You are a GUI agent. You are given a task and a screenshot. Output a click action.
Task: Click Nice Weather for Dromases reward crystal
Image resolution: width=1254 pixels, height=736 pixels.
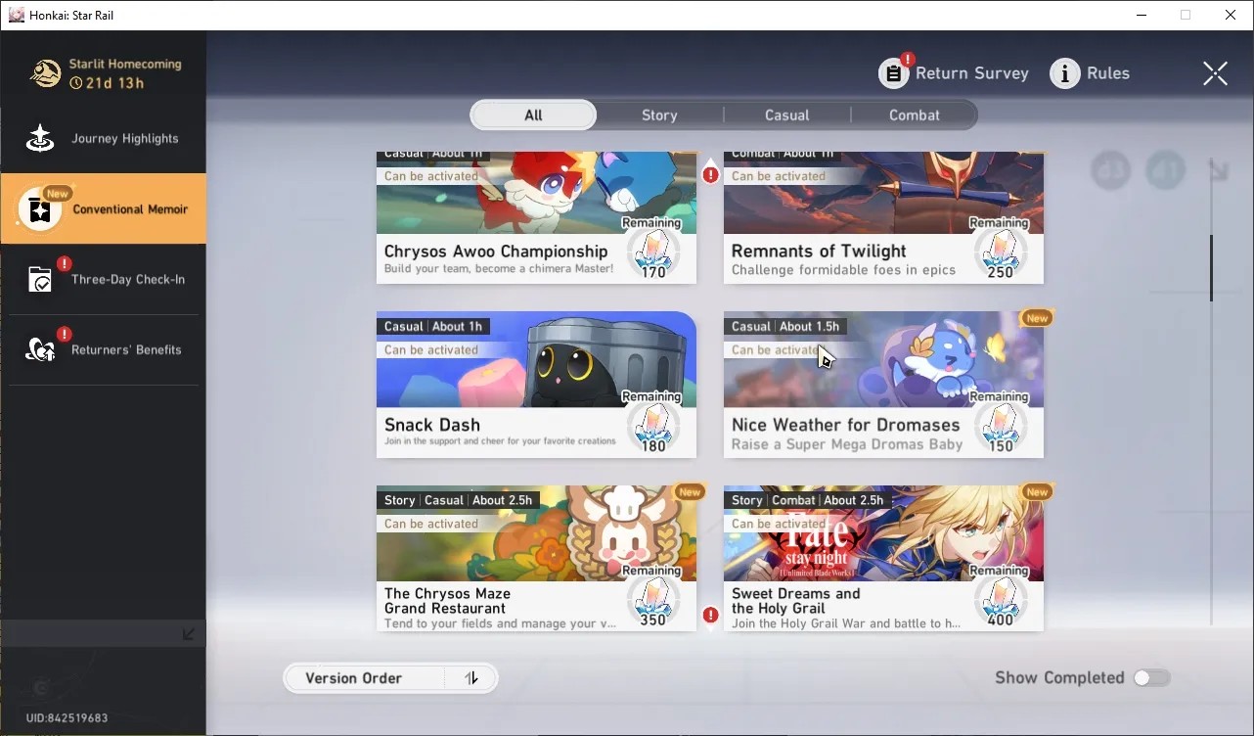click(1000, 428)
